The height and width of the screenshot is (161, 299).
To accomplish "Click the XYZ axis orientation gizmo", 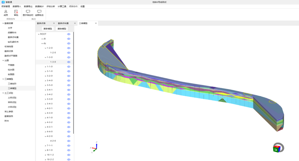I will point(95,147).
